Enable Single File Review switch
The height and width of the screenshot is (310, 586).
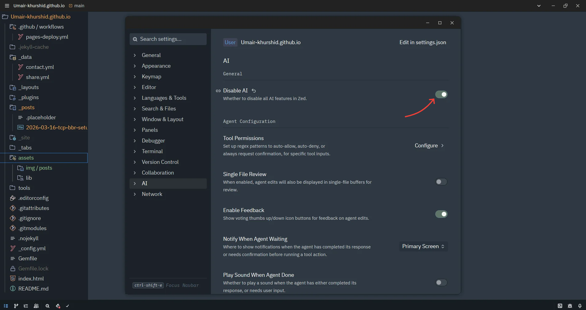tap(441, 182)
